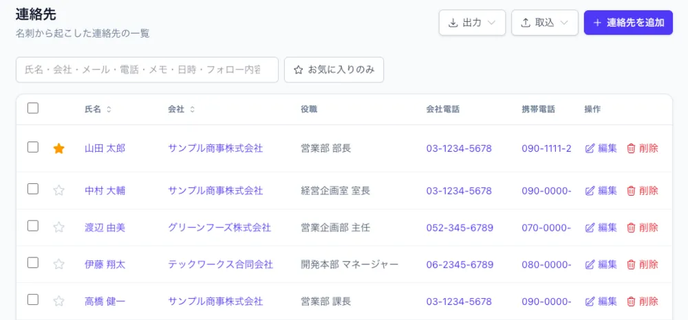Check the box for 山田 太郎
Image resolution: width=688 pixels, height=320 pixels.
pos(33,147)
